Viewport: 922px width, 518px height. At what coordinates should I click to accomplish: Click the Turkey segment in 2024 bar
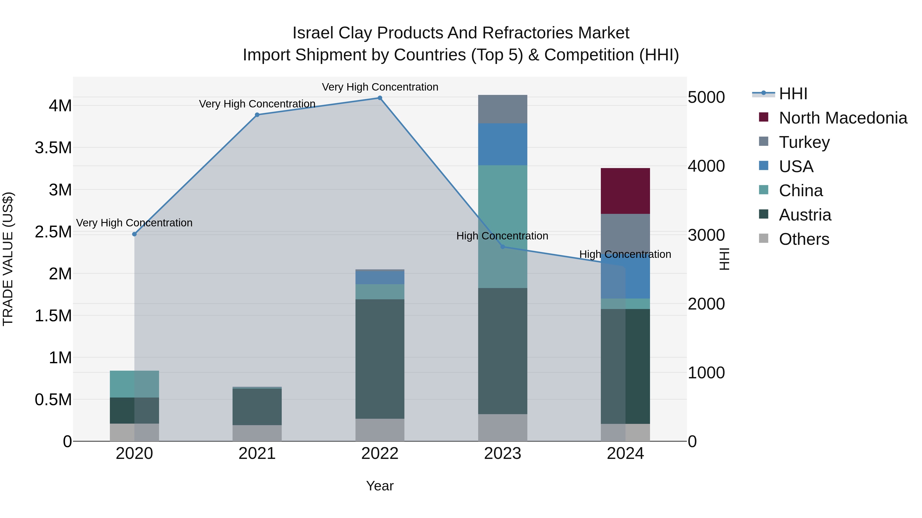pyautogui.click(x=625, y=234)
